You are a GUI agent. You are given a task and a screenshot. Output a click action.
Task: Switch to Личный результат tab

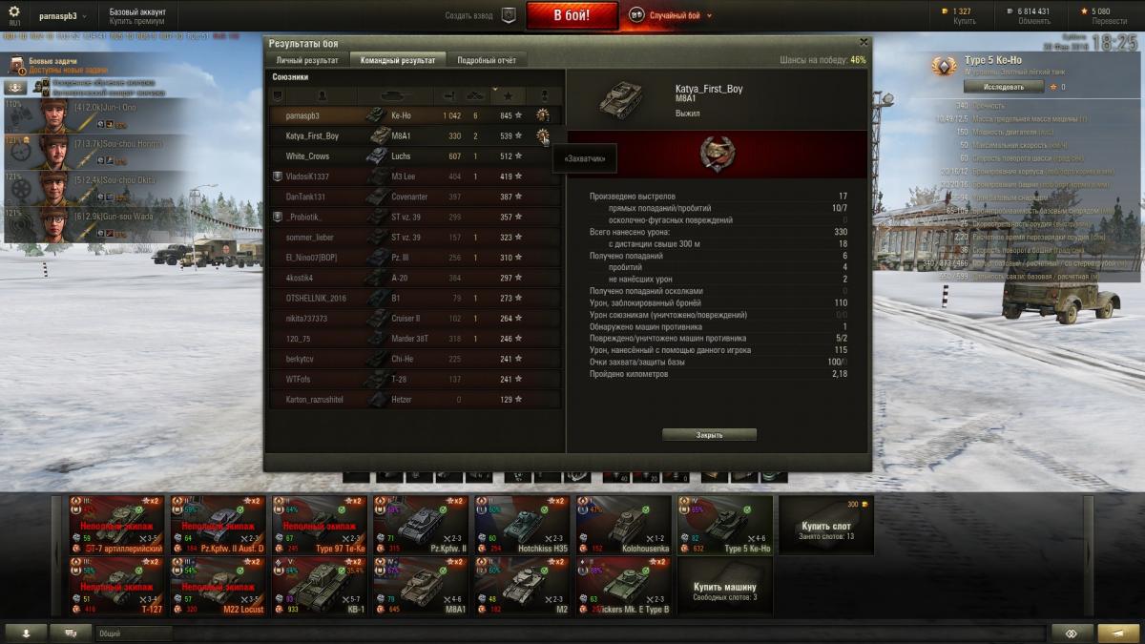pos(307,60)
